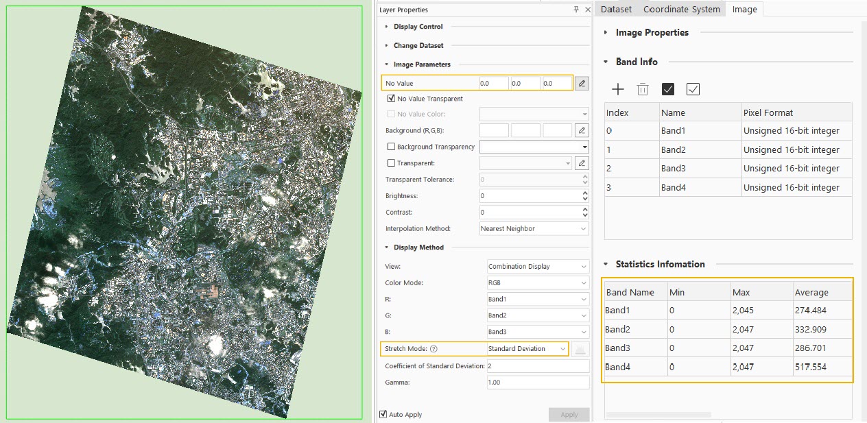Open the Interpolation Method dropdown
867x423 pixels.
pyautogui.click(x=534, y=229)
